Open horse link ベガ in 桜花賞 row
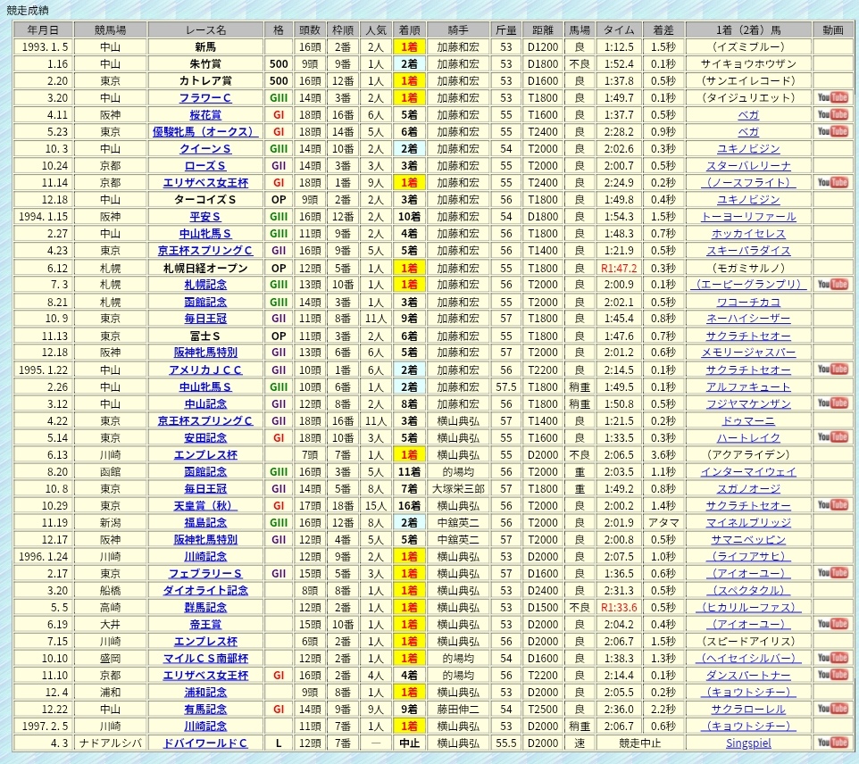The width and height of the screenshot is (859, 764). 748,115
